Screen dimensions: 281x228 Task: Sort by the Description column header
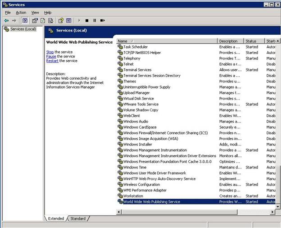231,41
